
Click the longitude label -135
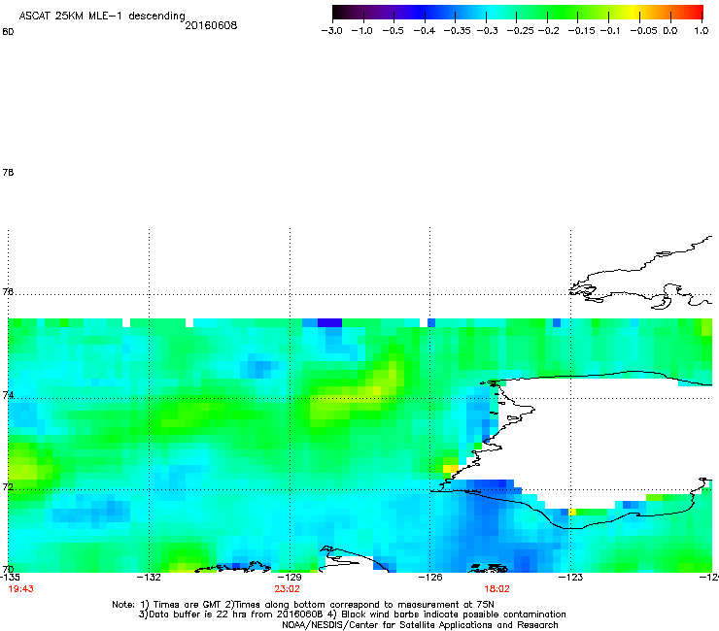pyautogui.click(x=10, y=578)
